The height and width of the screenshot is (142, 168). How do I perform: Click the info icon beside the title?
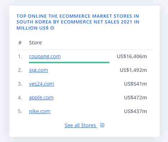[x=52, y=28]
